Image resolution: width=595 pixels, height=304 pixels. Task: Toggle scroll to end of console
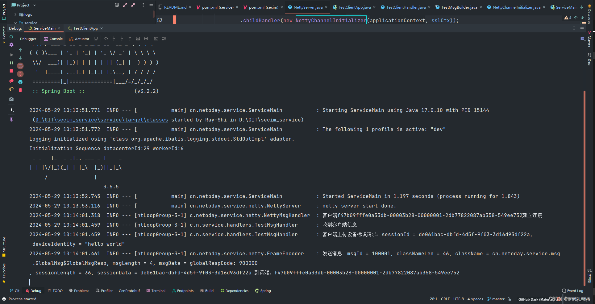coord(20,74)
